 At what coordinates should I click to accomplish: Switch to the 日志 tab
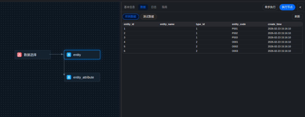point(154,7)
